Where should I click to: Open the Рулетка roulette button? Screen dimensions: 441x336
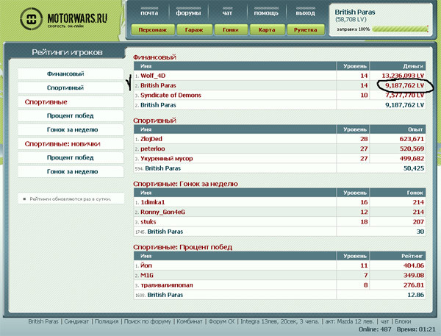(x=306, y=29)
